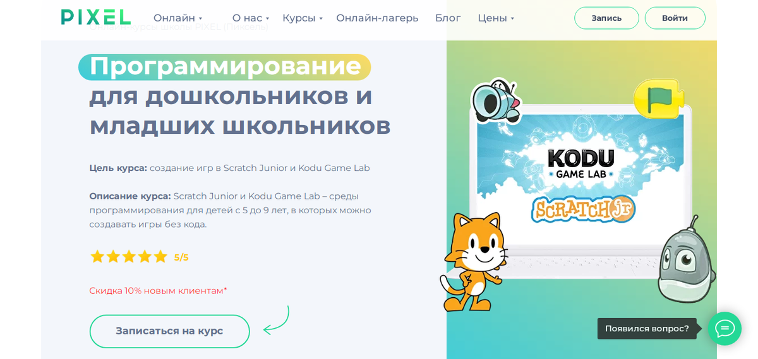Viewport: 758px width, 359px height.
Task: Click the Появился вопрос? tooltip
Action: pos(647,329)
